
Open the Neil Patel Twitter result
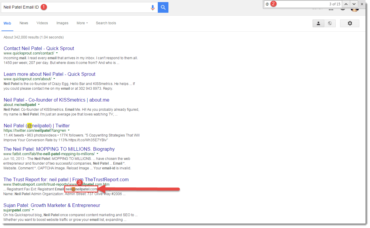tap(37, 126)
